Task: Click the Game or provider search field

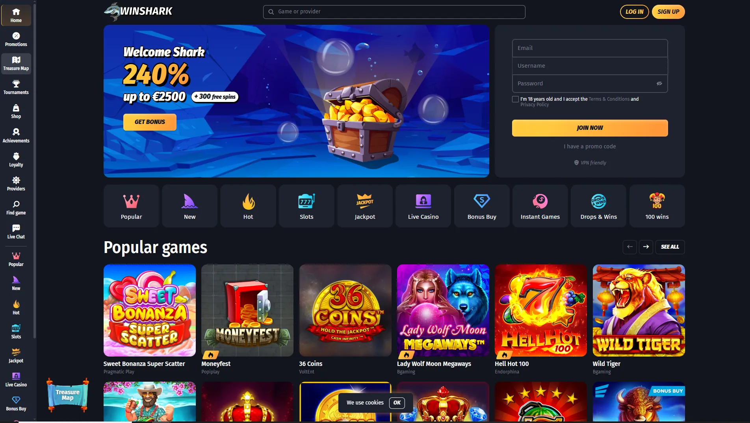Action: (x=394, y=12)
